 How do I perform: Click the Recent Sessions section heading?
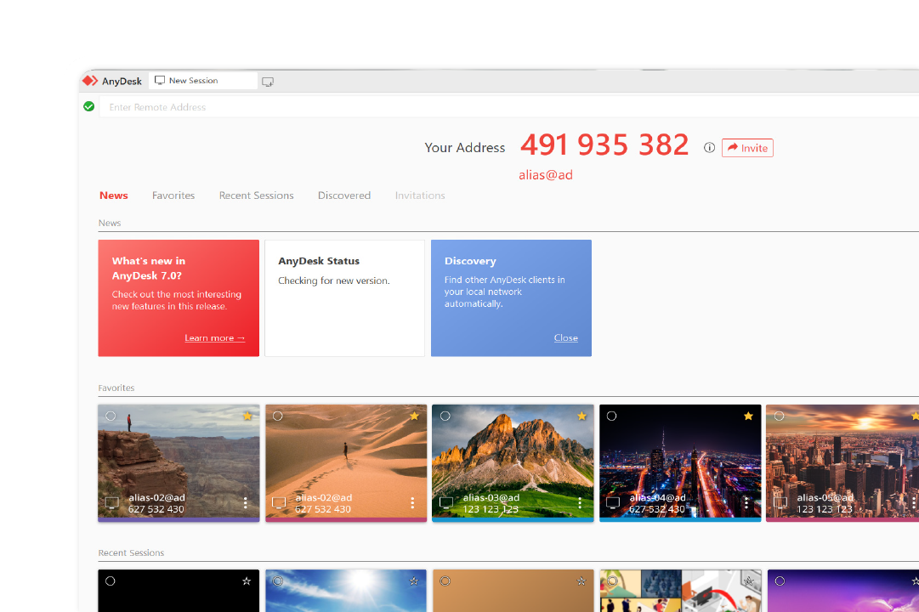(x=131, y=552)
